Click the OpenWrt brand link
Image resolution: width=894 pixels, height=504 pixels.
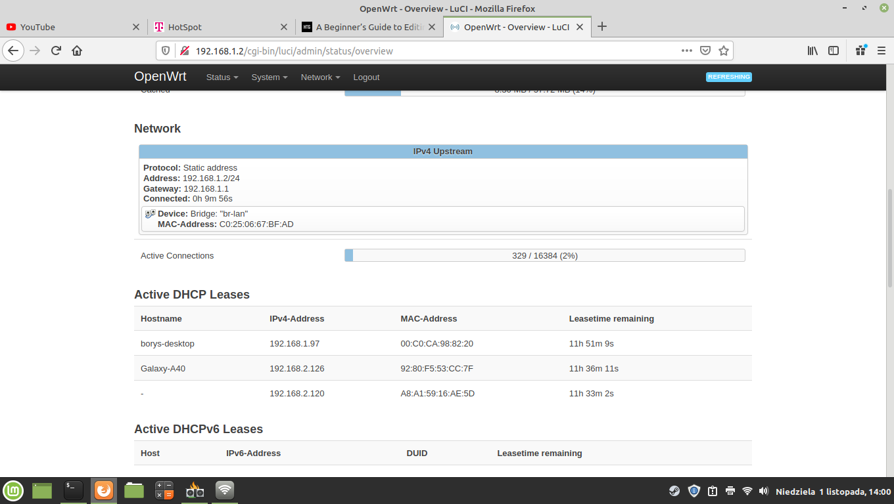(160, 77)
